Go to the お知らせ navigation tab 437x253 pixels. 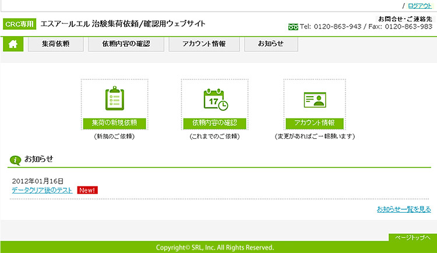coord(270,44)
